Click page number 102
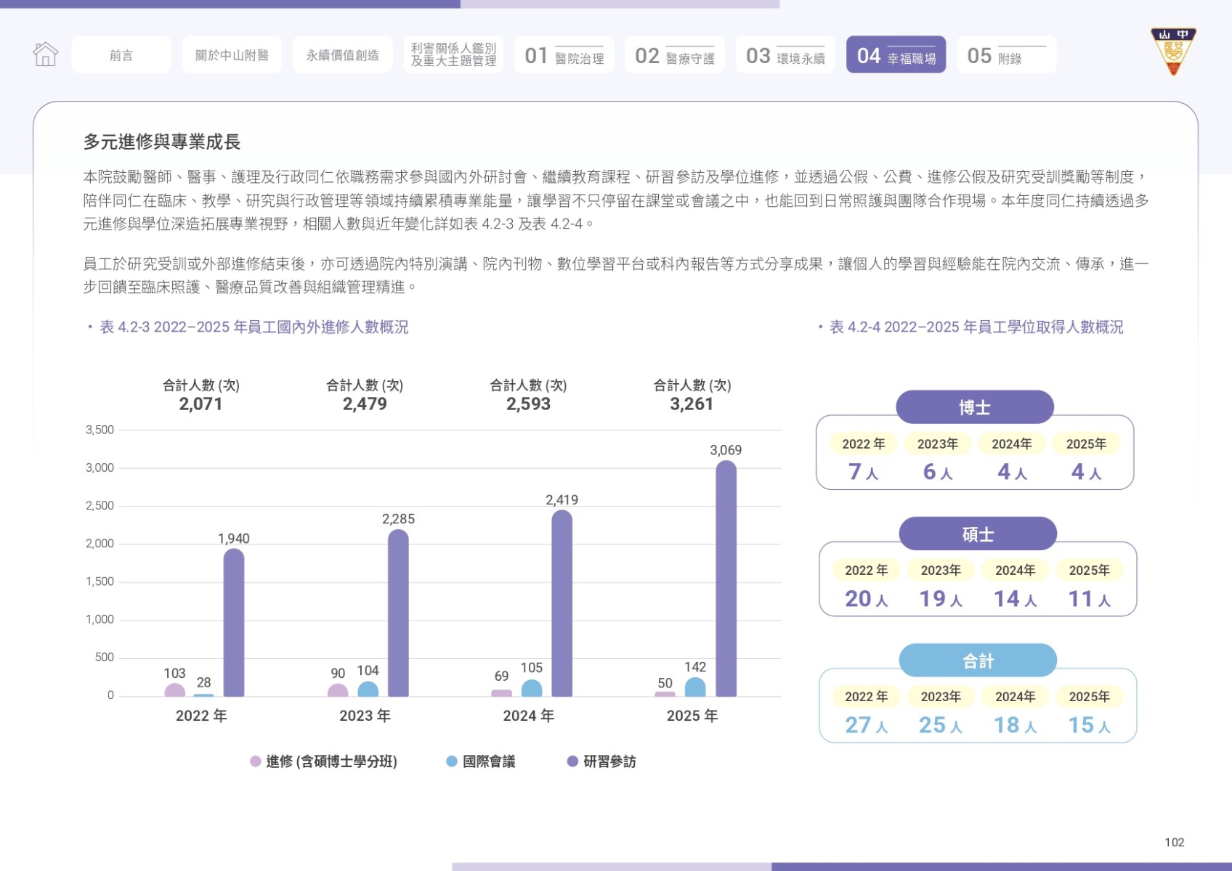Viewport: 1232px width, 871px height. (1175, 842)
